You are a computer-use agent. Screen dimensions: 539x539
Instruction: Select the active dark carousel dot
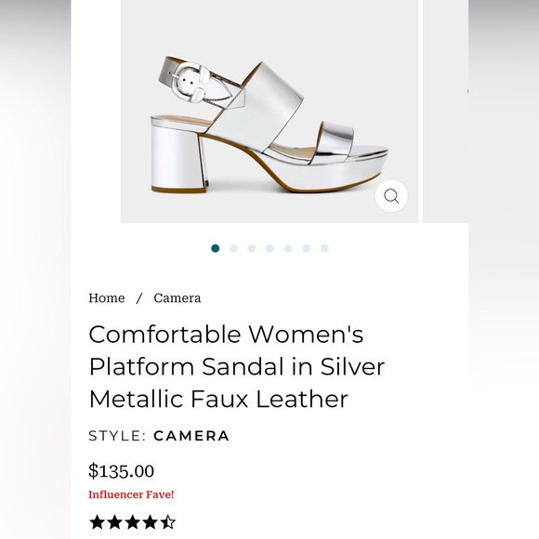pos(216,248)
